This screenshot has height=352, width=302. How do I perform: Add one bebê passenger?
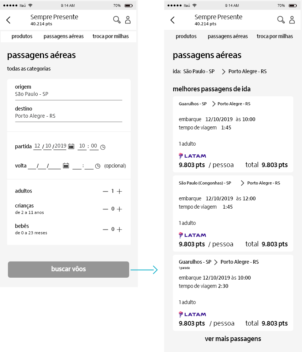119,229
